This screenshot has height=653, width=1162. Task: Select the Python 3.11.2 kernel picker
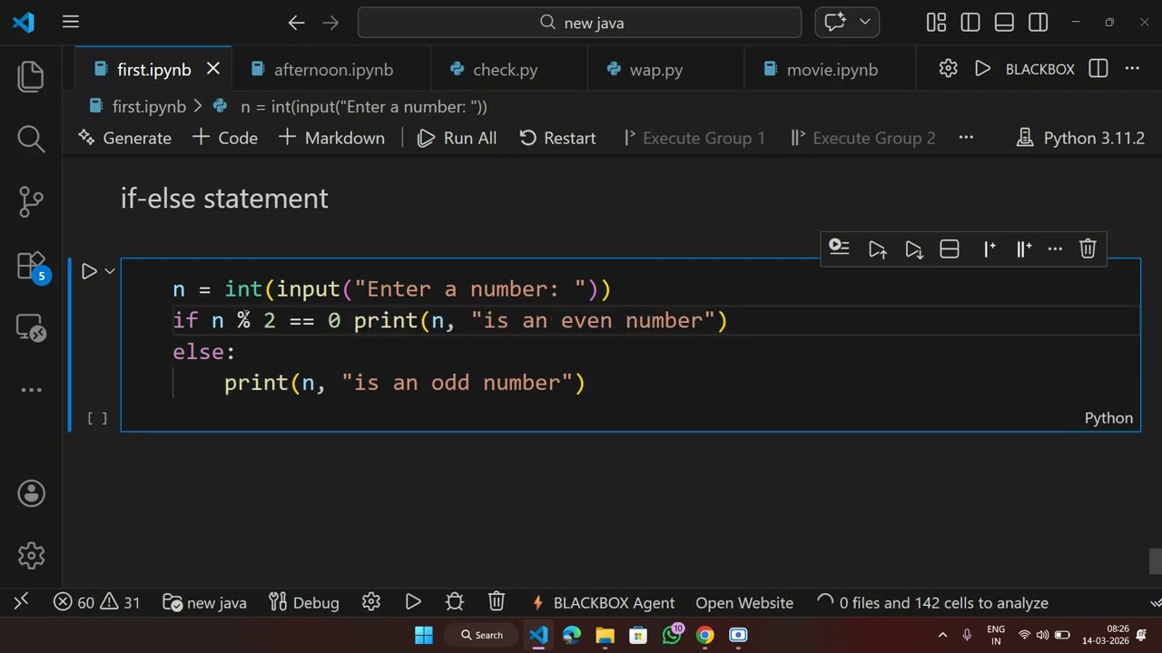[x=1080, y=138]
